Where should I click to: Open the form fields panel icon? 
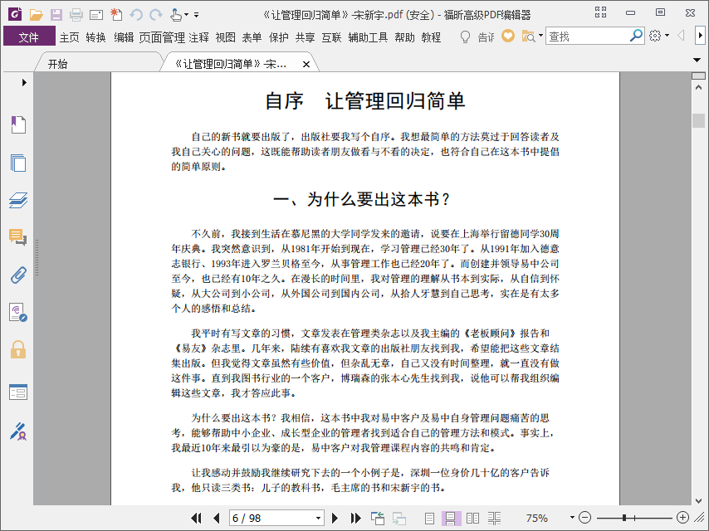[18, 392]
